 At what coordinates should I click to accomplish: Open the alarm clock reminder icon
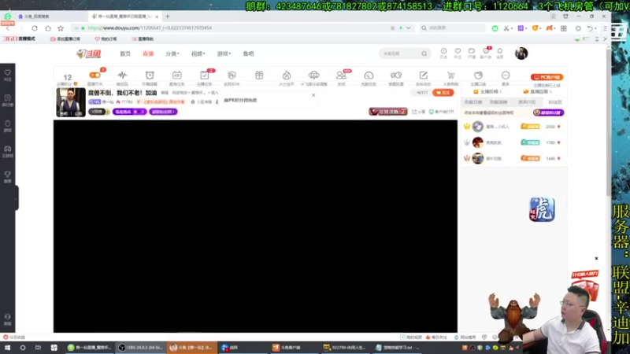150,77
